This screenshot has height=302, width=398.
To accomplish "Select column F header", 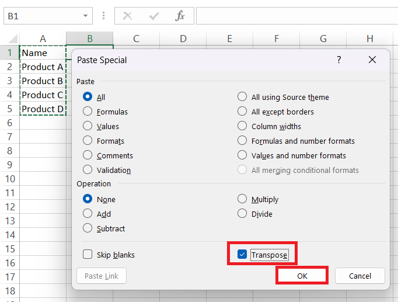I will click(x=277, y=39).
